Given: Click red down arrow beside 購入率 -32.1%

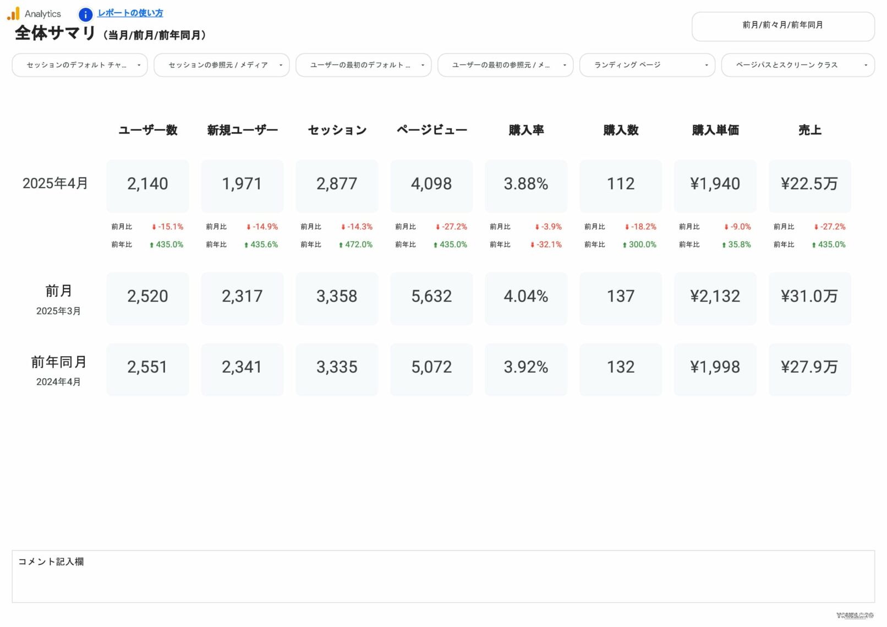Looking at the screenshot, I should pyautogui.click(x=532, y=245).
